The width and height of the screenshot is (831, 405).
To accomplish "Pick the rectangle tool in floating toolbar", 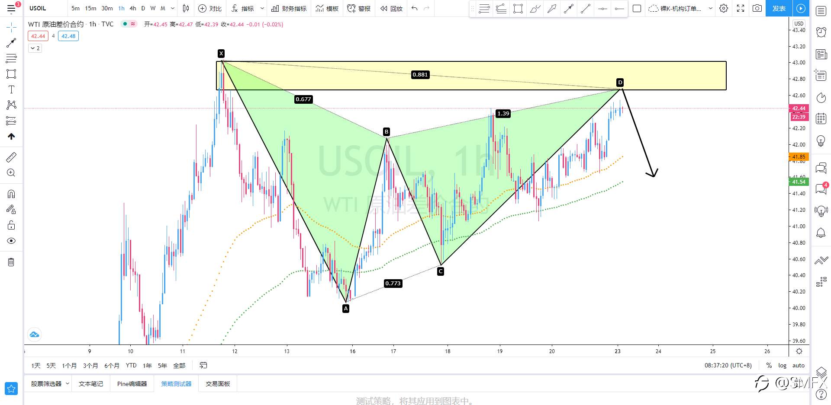I will (x=518, y=8).
